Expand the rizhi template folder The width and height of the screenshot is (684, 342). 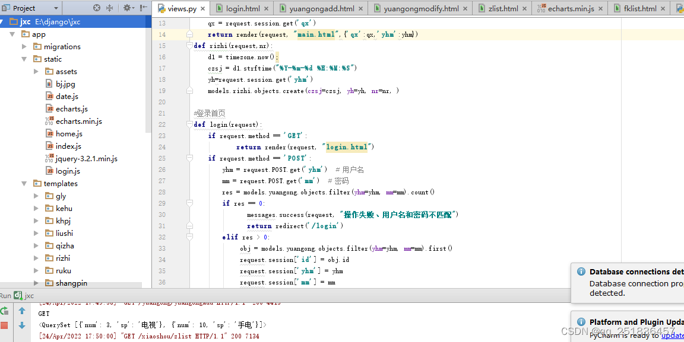point(36,258)
